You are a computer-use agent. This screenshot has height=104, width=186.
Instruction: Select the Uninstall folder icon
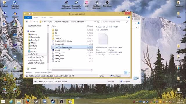[53, 38]
